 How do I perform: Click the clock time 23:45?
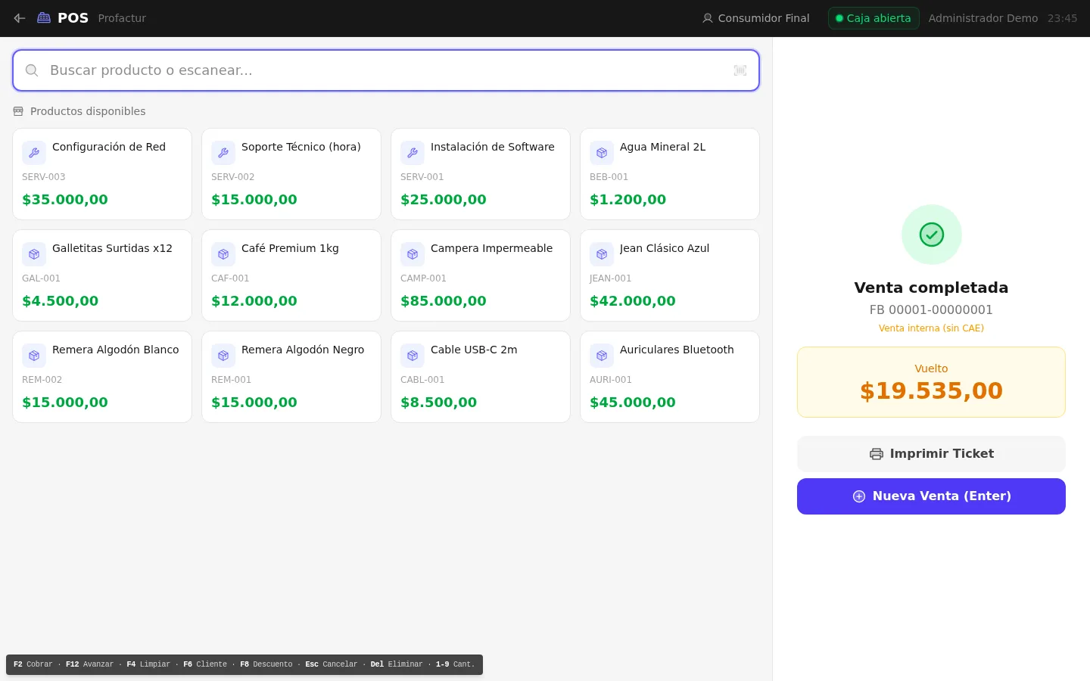[1062, 18]
